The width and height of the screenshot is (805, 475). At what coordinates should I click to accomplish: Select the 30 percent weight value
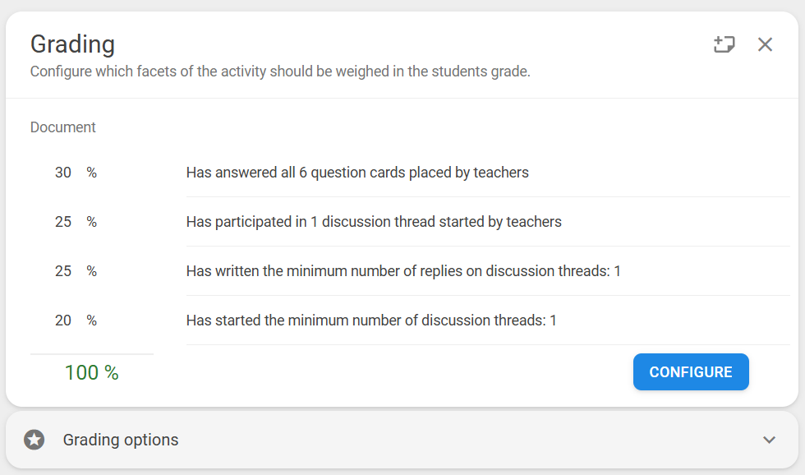click(63, 173)
